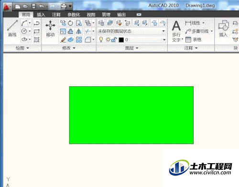Select the Rotate tool
Image resolution: width=239 pixels, height=187 pixels.
(70, 23)
